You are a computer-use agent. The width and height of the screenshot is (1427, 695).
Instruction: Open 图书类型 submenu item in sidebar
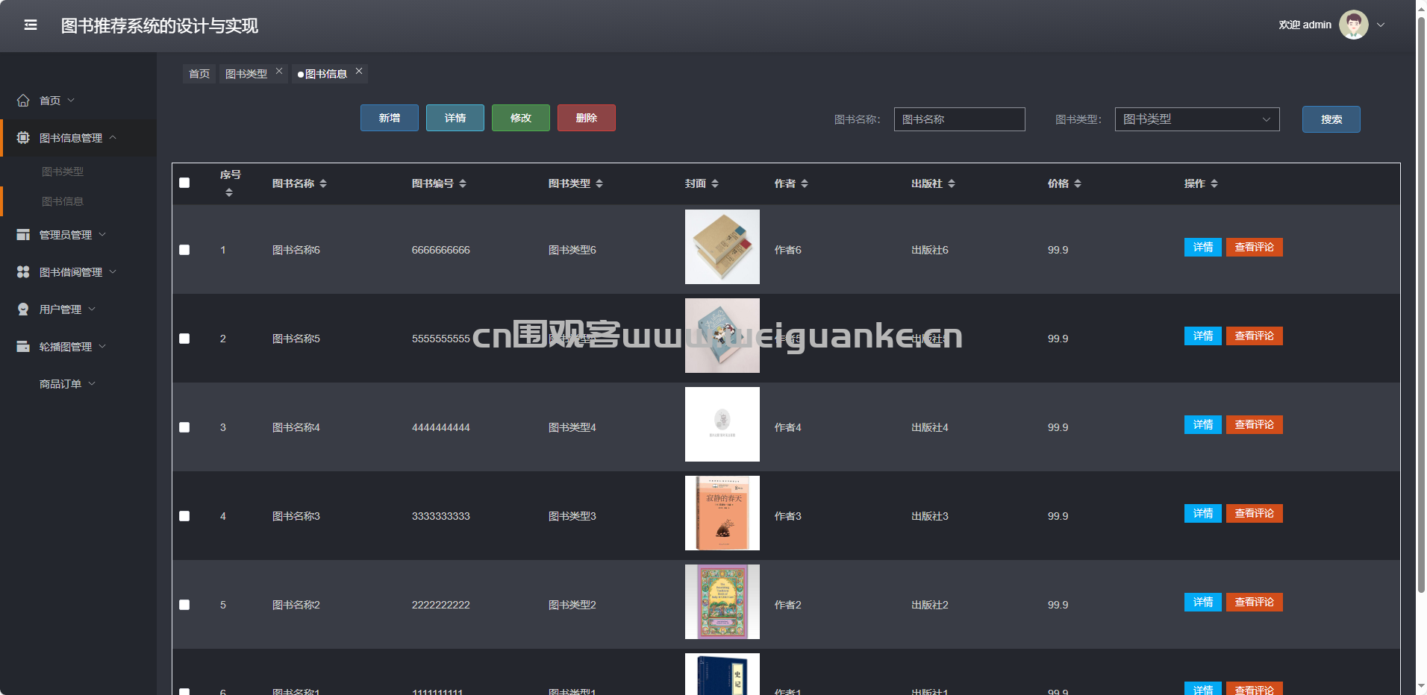coord(63,172)
